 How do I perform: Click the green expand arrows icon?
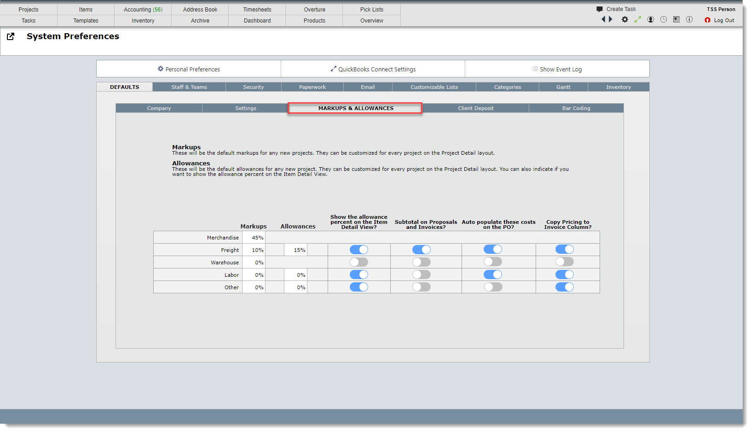click(x=638, y=19)
